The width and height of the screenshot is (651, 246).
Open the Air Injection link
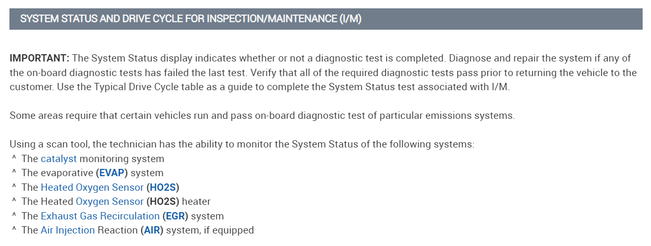[x=67, y=230]
